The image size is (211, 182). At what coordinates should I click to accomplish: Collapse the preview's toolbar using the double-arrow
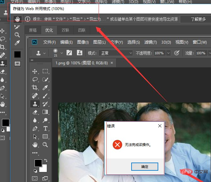click(32, 60)
